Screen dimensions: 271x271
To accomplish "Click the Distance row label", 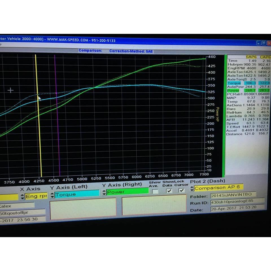I will click(x=234, y=134).
